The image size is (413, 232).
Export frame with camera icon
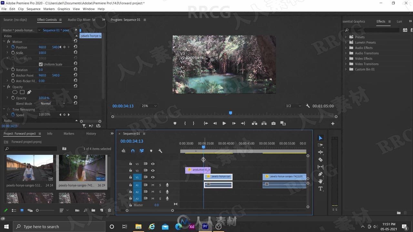(274, 123)
